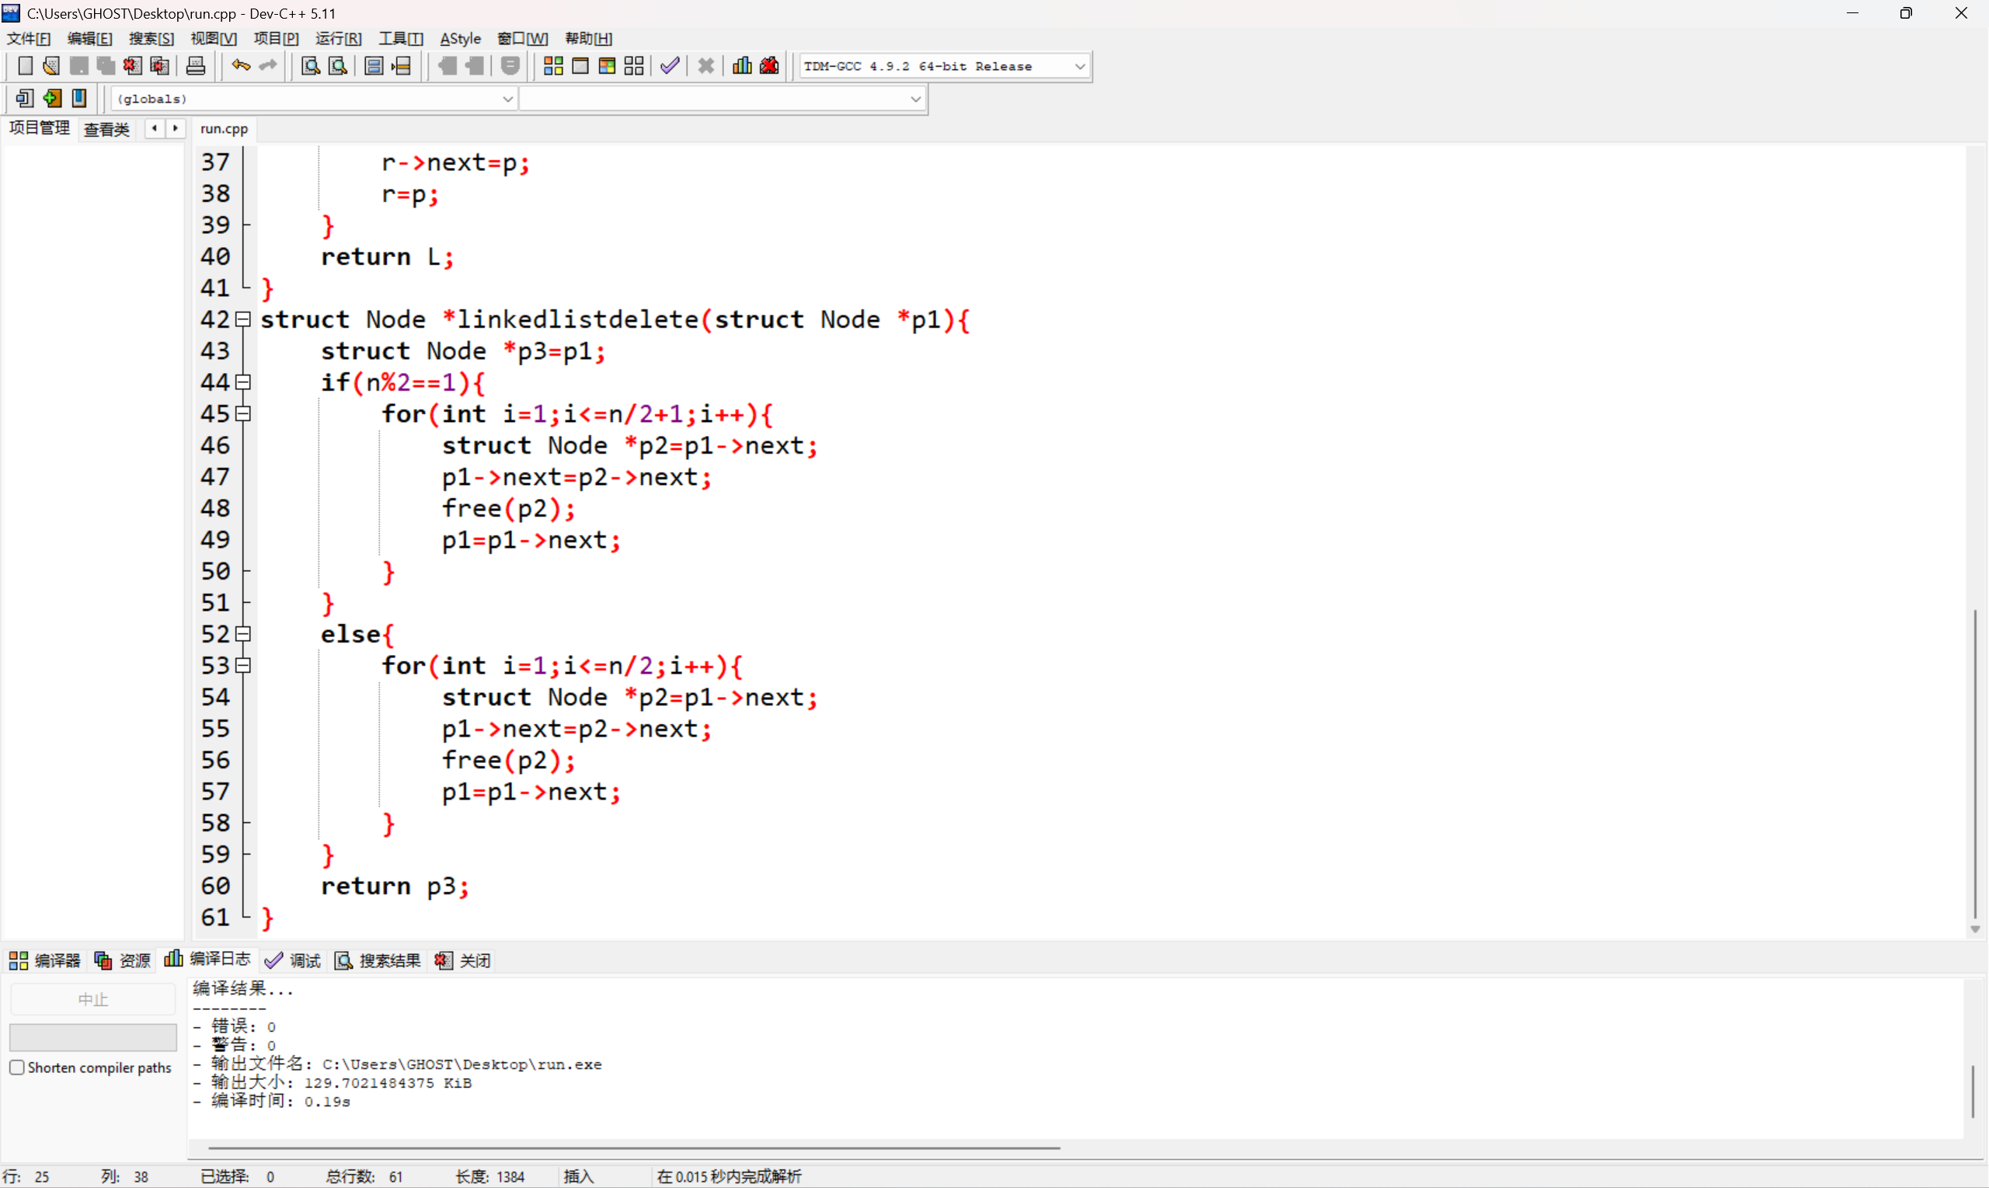This screenshot has height=1188, width=1989.
Task: Open the AStyle menu
Action: [460, 38]
